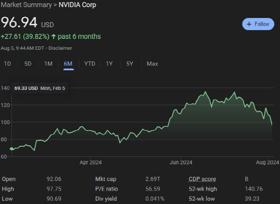Click the 'past 6 months' text
280x204 pixels.
(x=79, y=36)
